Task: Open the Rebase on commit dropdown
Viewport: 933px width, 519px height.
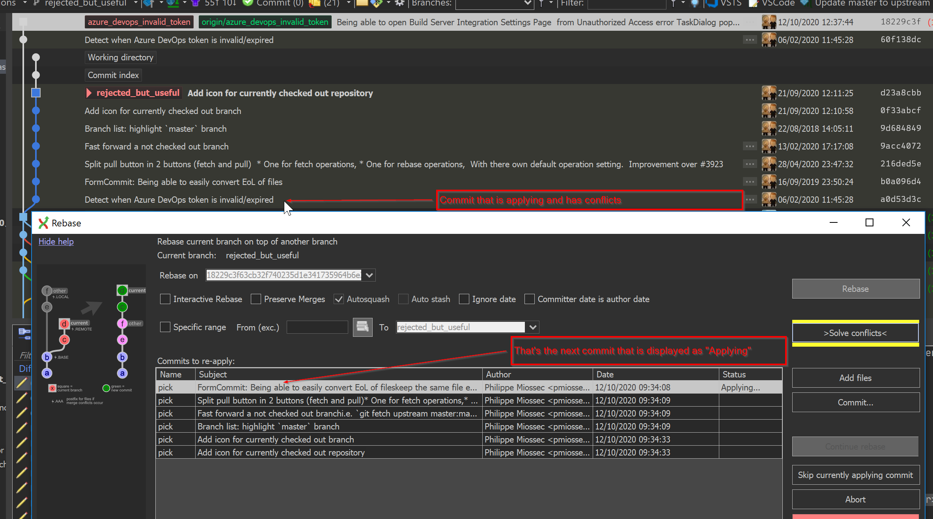Action: click(x=368, y=275)
